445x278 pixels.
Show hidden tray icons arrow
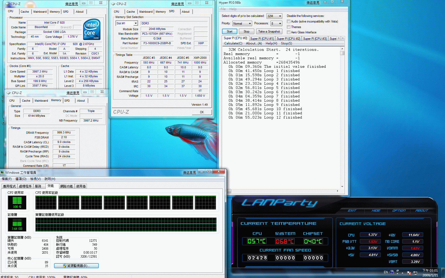tap(402, 273)
